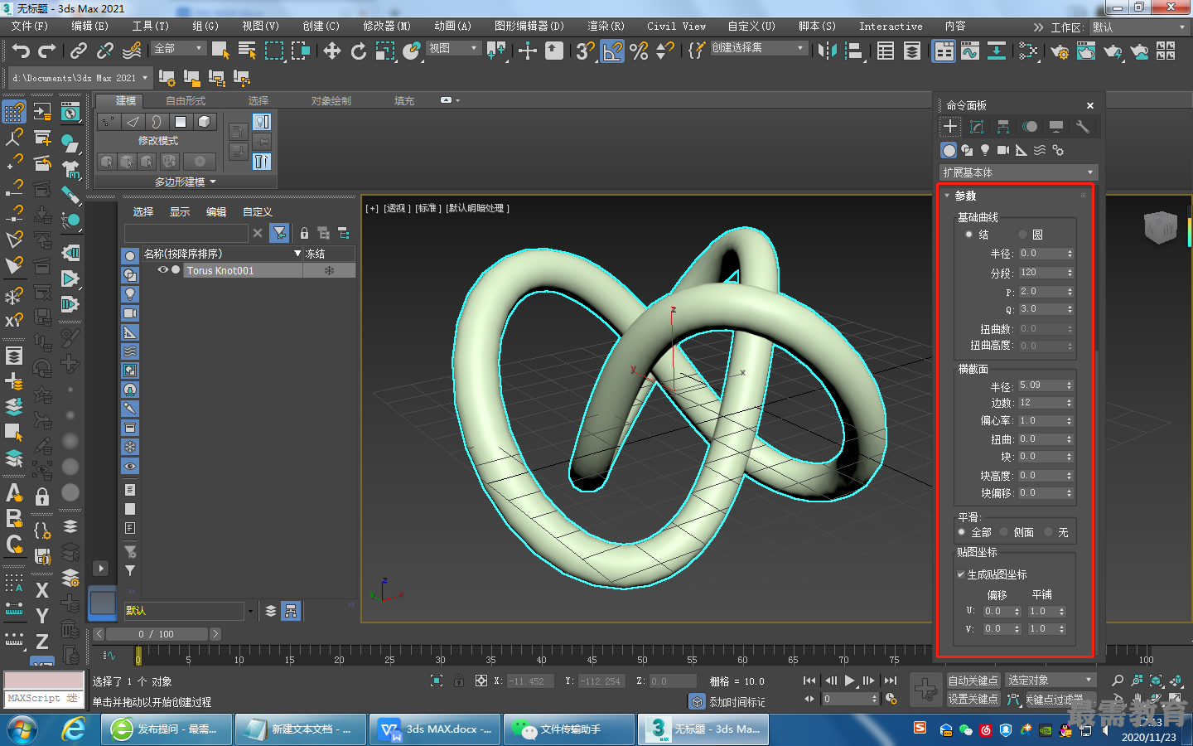Click the Unlink Selection icon

pyautogui.click(x=105, y=51)
